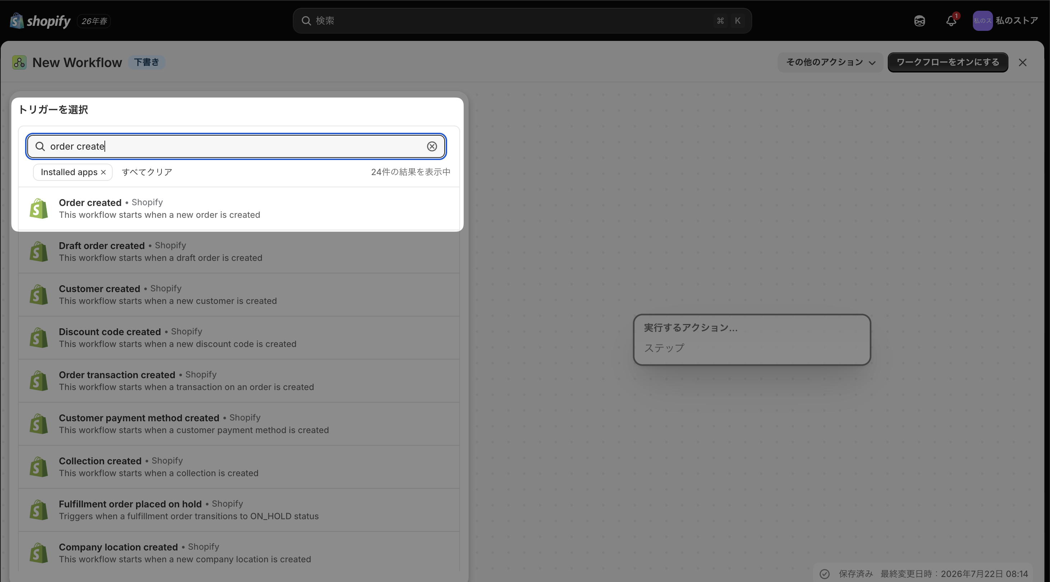Select the Draft order created trigger
The image size is (1050, 582).
coord(239,252)
